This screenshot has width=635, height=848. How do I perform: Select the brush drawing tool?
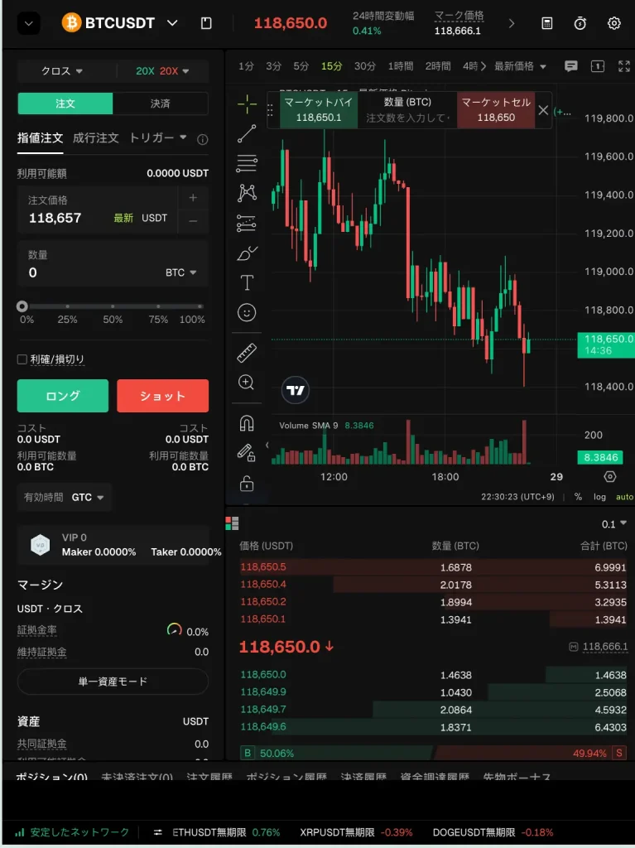(247, 253)
